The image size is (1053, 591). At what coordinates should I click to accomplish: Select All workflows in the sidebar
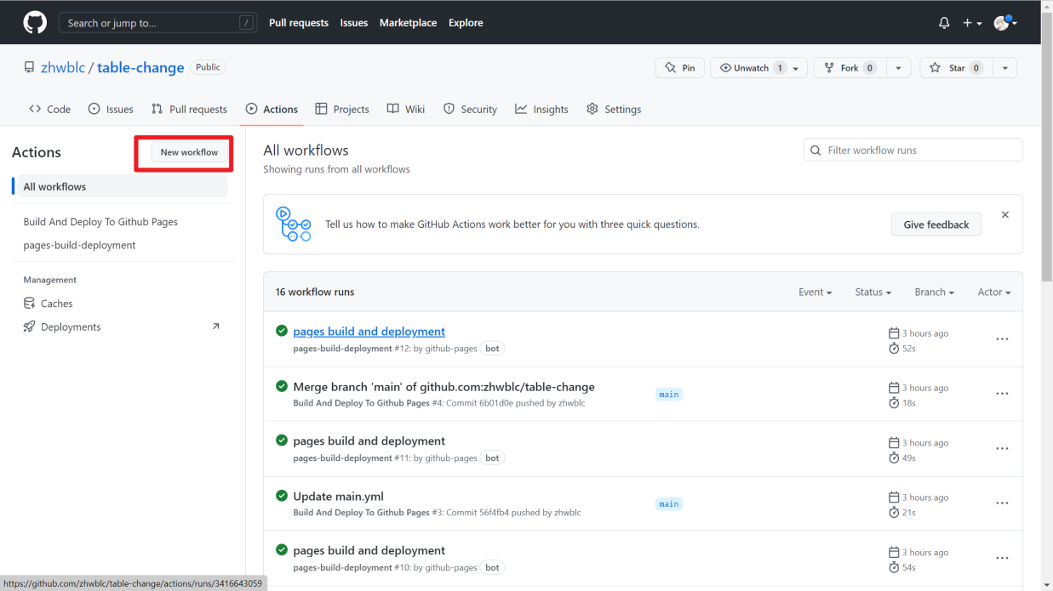point(120,186)
